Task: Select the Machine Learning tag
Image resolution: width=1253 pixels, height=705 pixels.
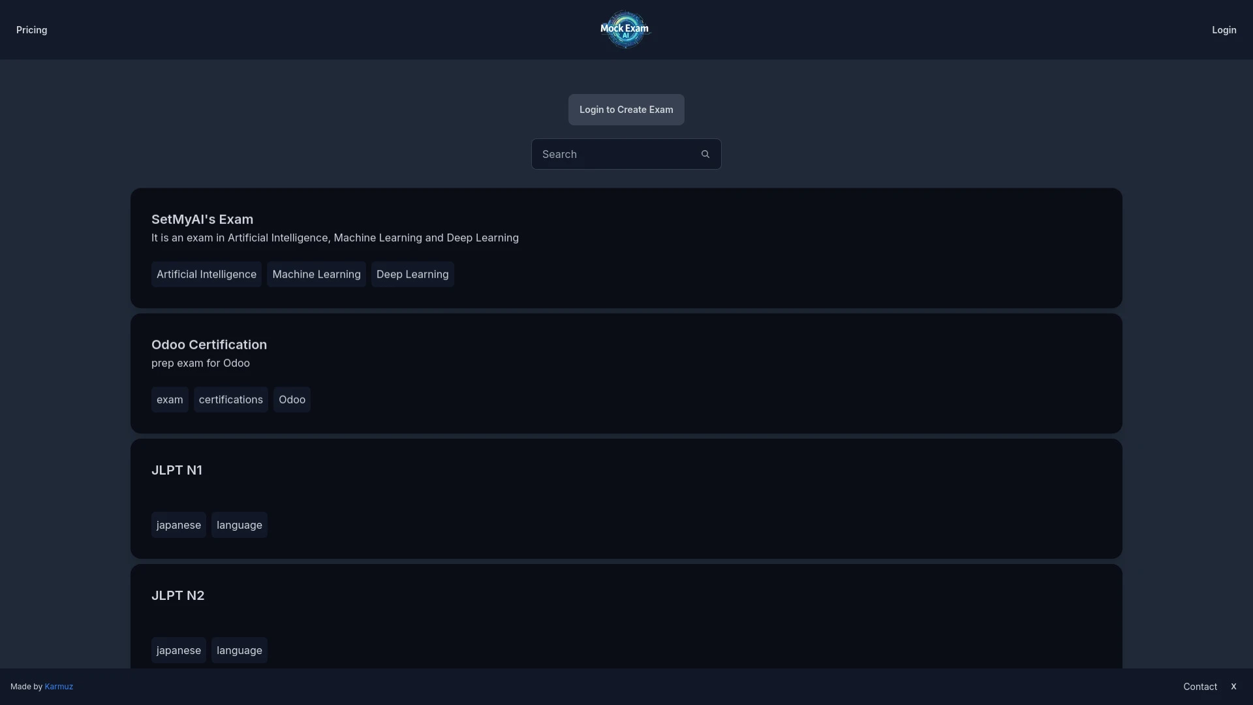Action: click(316, 274)
